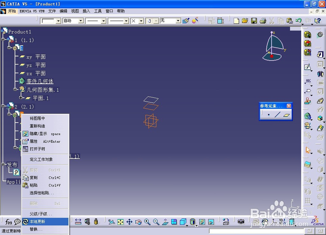Click the 3D compass in viewport

pyautogui.click(x=274, y=46)
